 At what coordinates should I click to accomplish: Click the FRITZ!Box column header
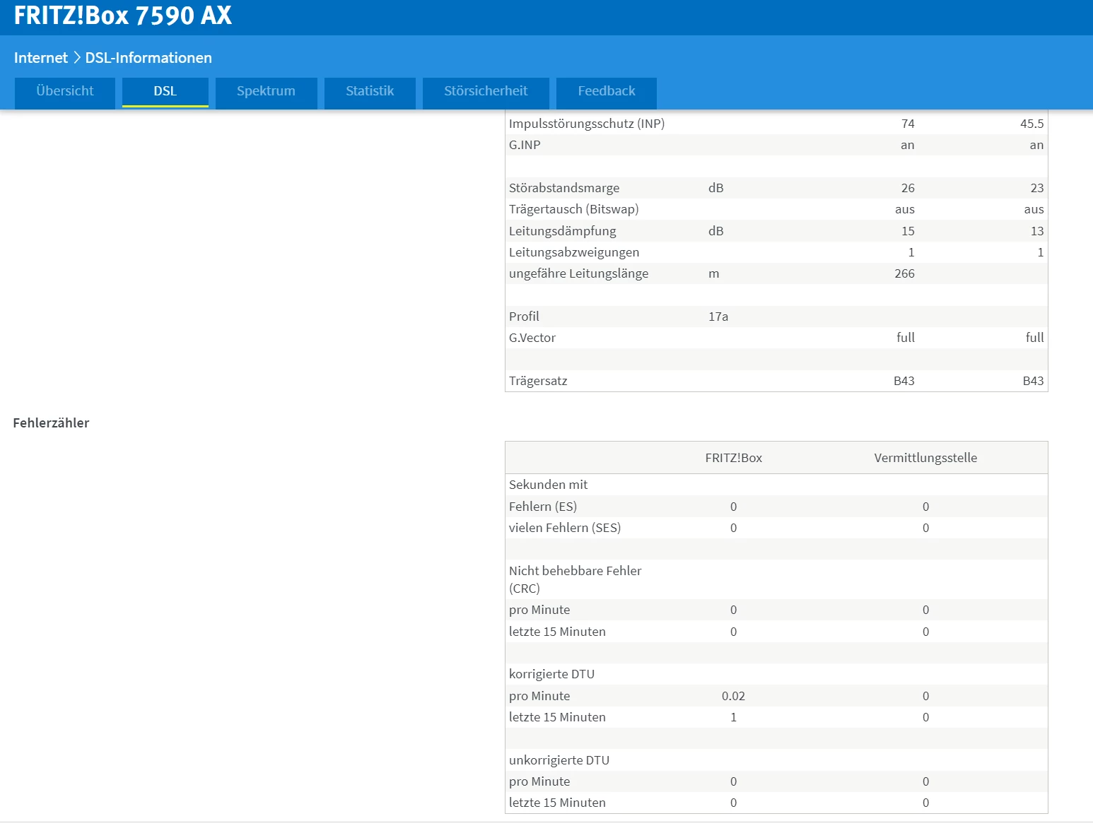click(734, 458)
